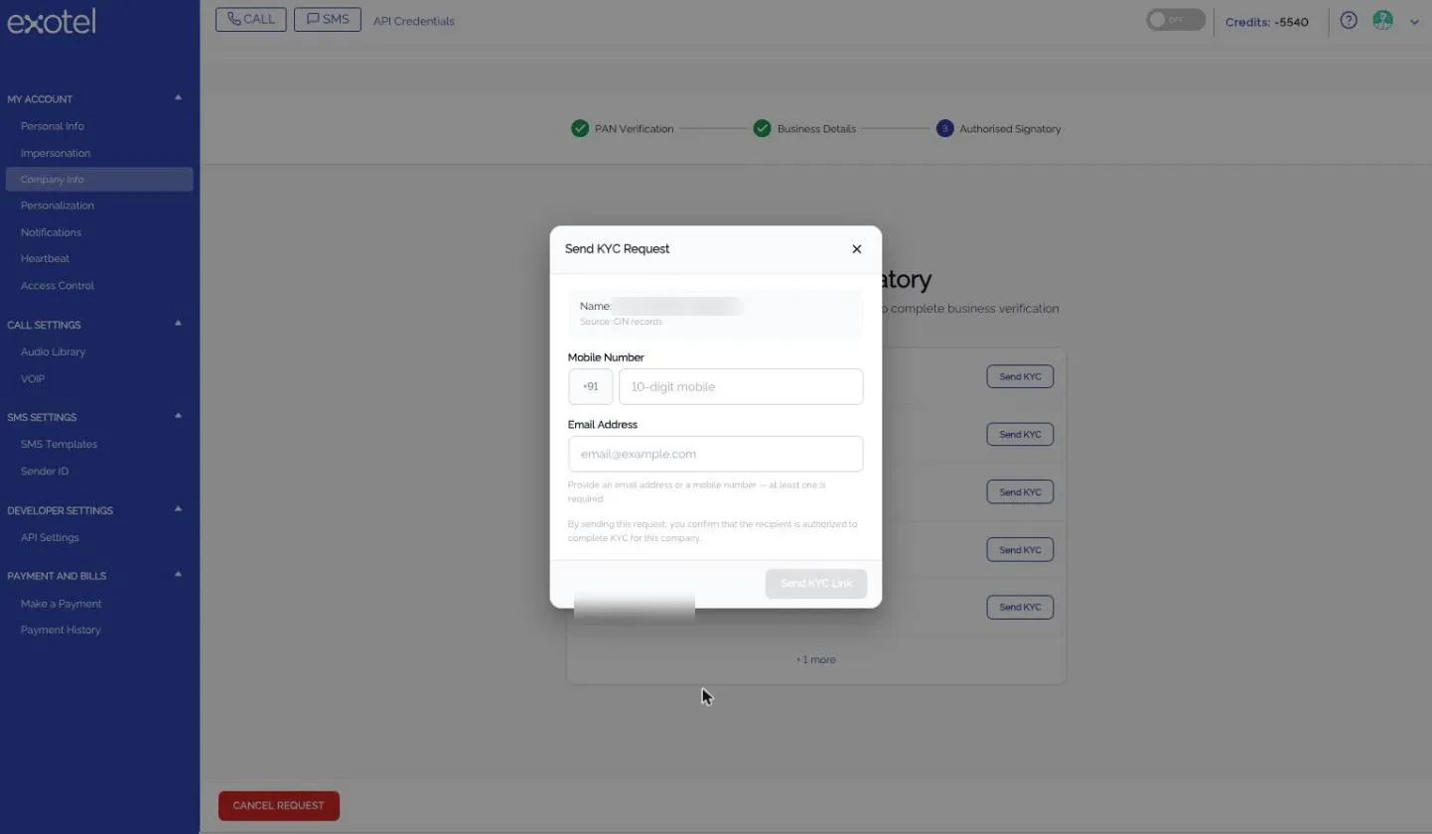Screen dimensions: 1432x834
Task: Click the CALL button in top bar
Action: coord(251,19)
